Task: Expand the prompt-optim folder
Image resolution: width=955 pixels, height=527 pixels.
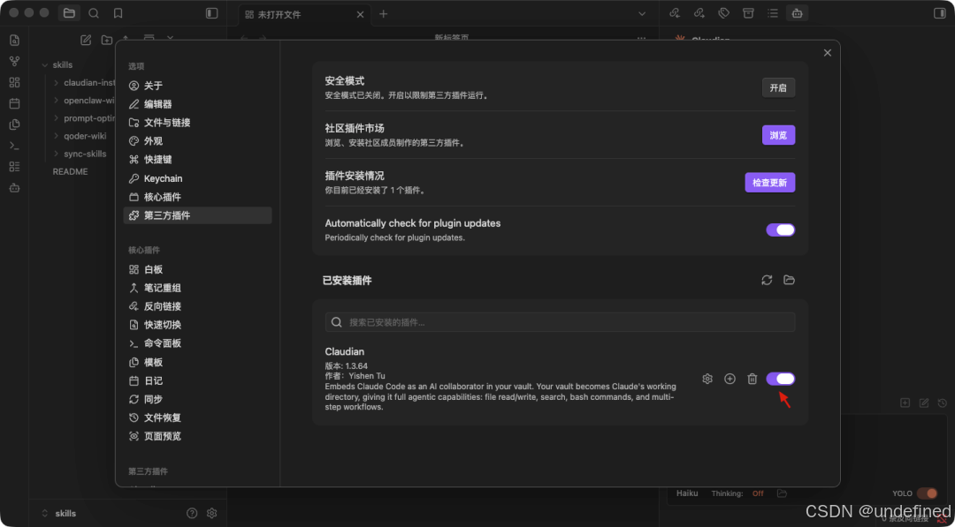Action: click(x=56, y=118)
